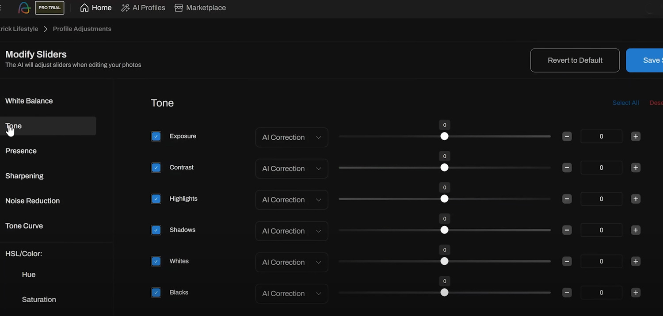The width and height of the screenshot is (663, 316).
Task: Expand the Shadows AI Correction dropdown
Action: pyautogui.click(x=292, y=231)
